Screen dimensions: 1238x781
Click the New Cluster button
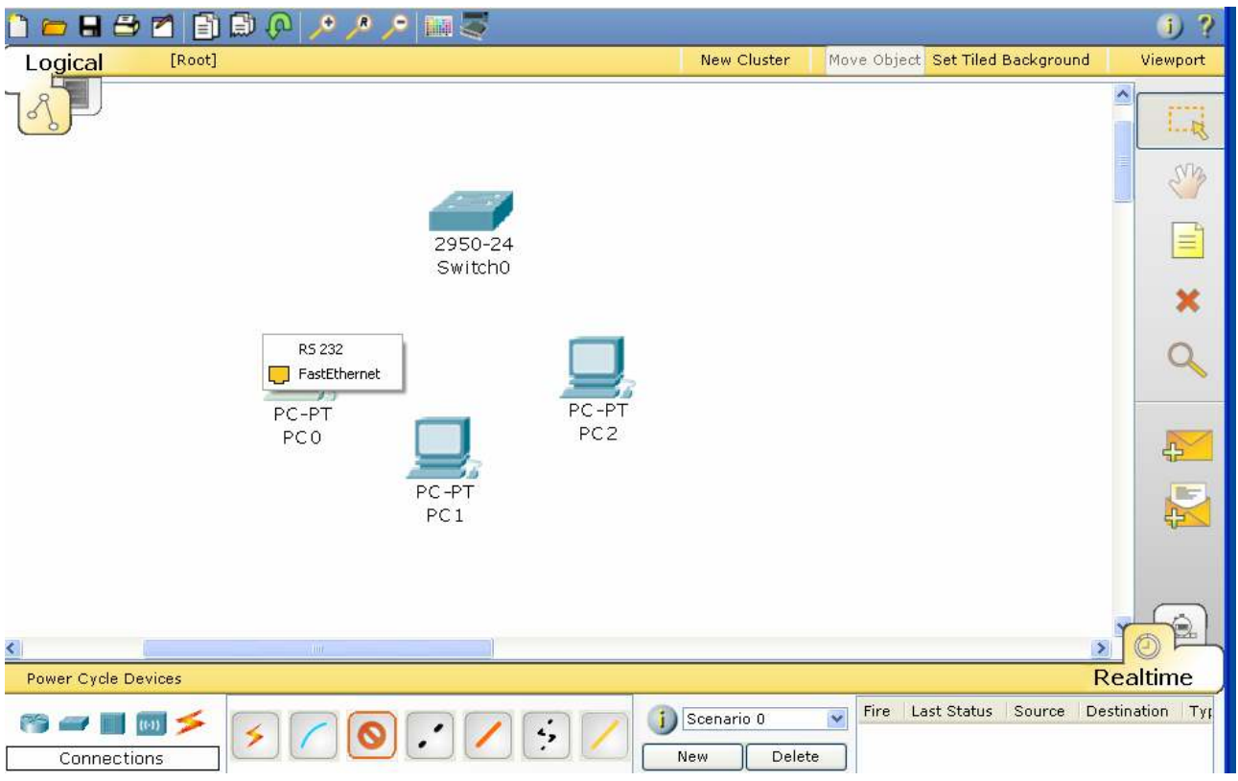click(744, 59)
